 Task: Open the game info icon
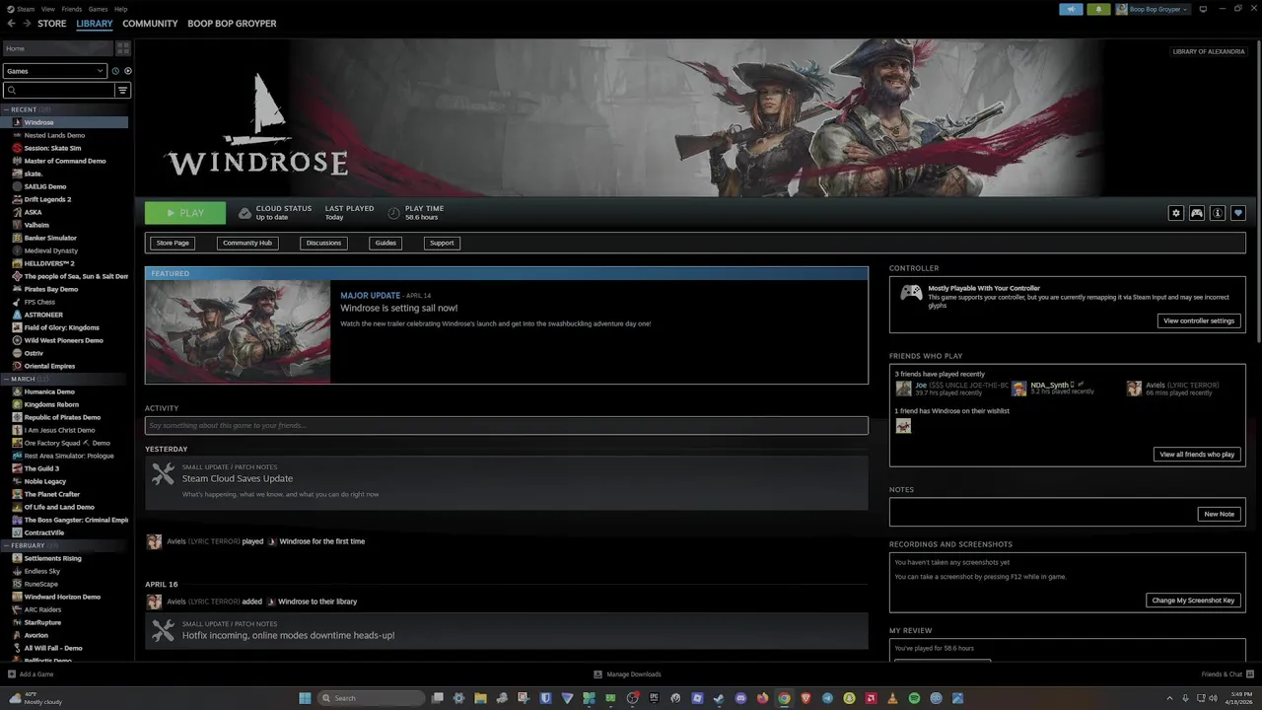pyautogui.click(x=1218, y=213)
